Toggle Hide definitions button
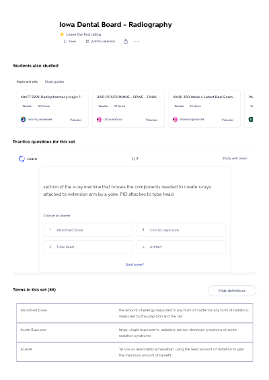 [x=232, y=291]
